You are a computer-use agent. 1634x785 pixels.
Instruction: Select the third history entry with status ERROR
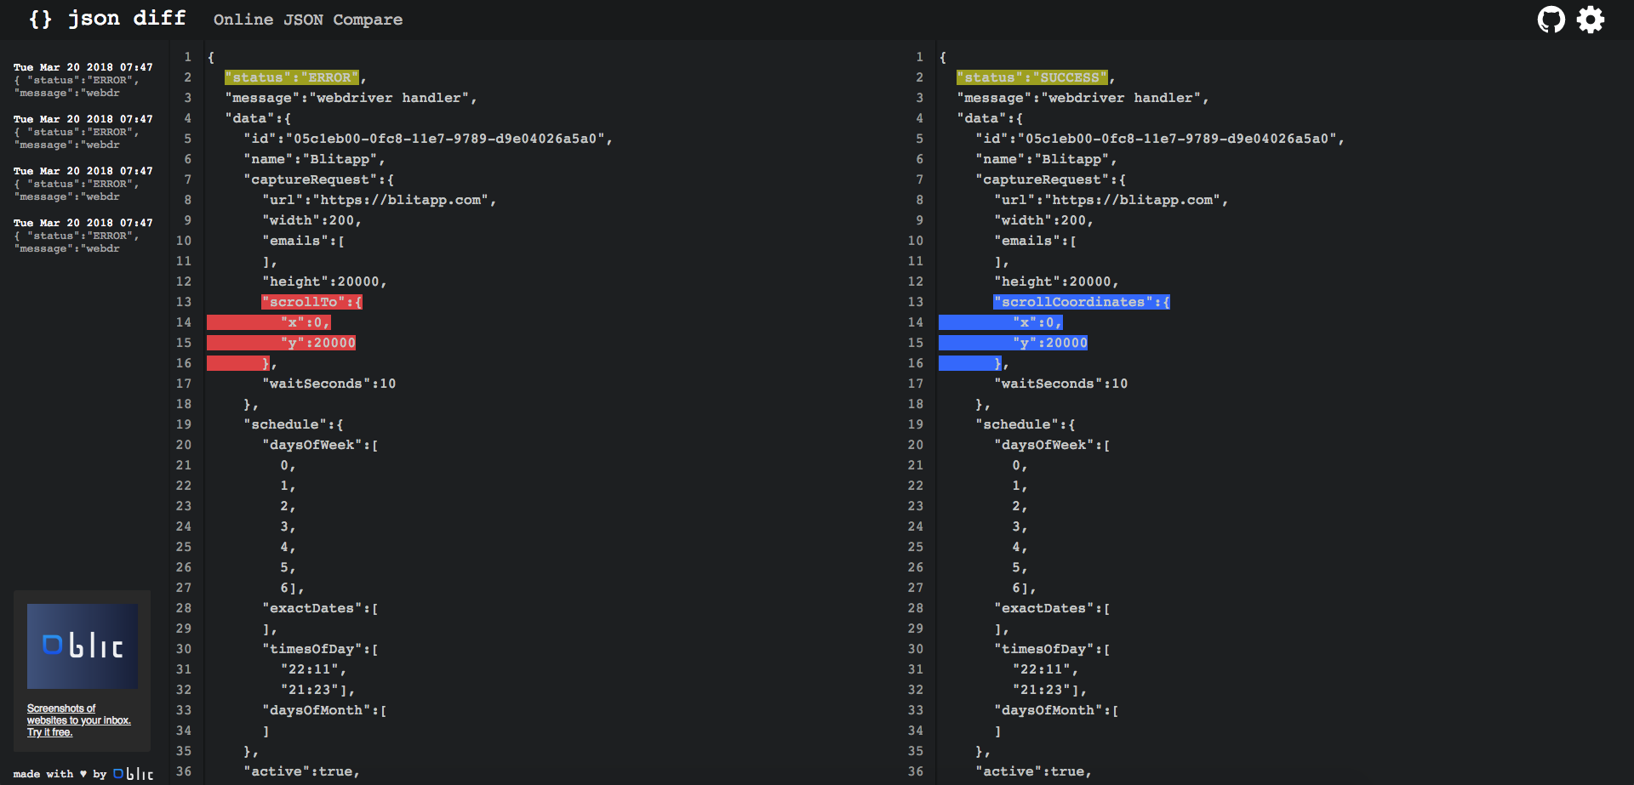(81, 183)
